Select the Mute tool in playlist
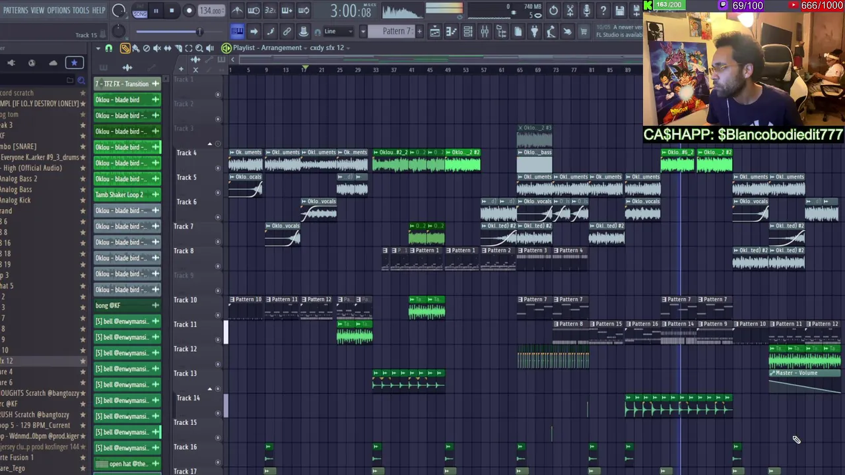 [157, 48]
